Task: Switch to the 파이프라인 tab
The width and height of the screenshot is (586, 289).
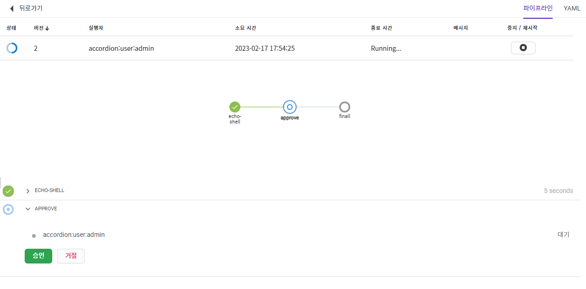Action: coord(538,8)
